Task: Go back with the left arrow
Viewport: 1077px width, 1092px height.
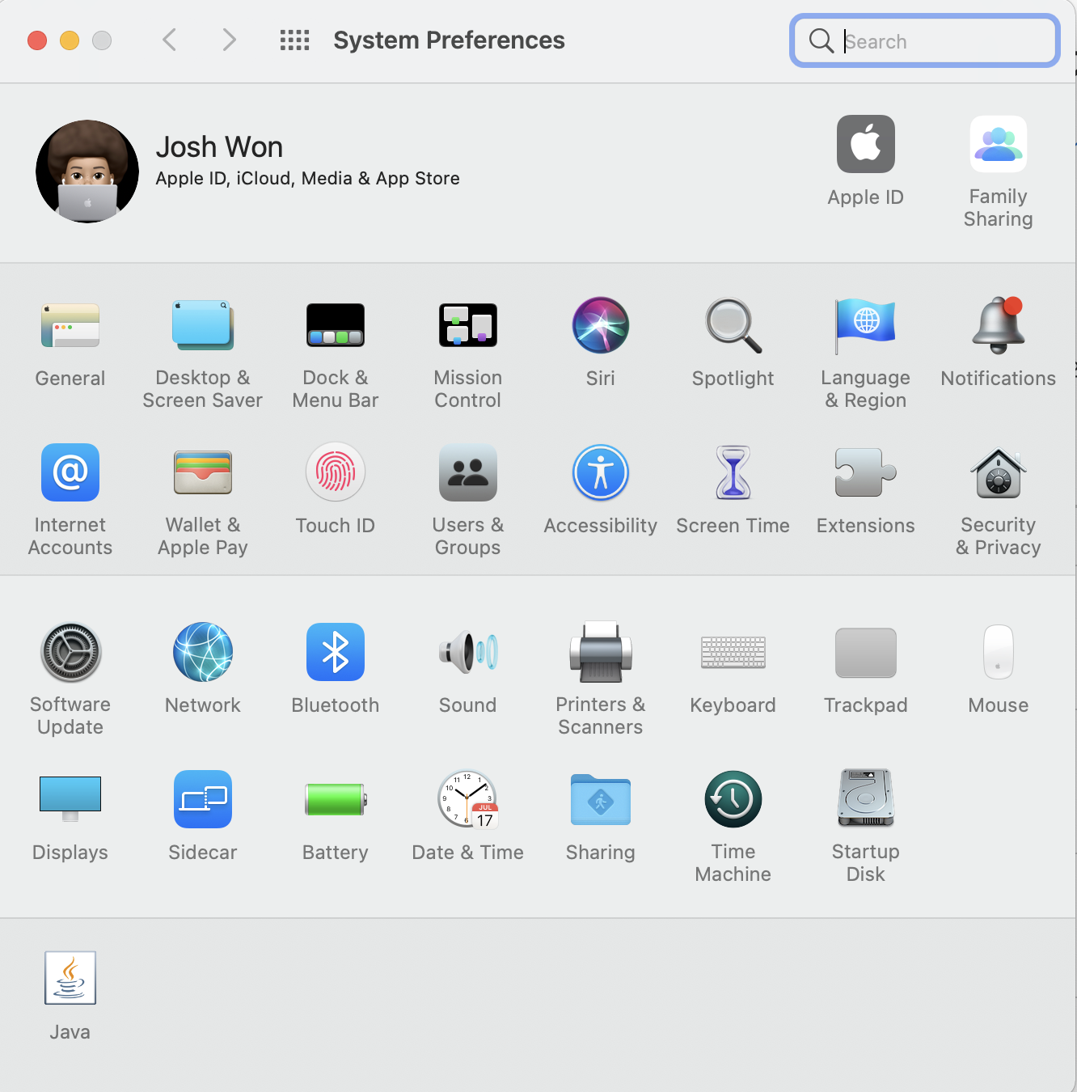Action: pyautogui.click(x=169, y=40)
